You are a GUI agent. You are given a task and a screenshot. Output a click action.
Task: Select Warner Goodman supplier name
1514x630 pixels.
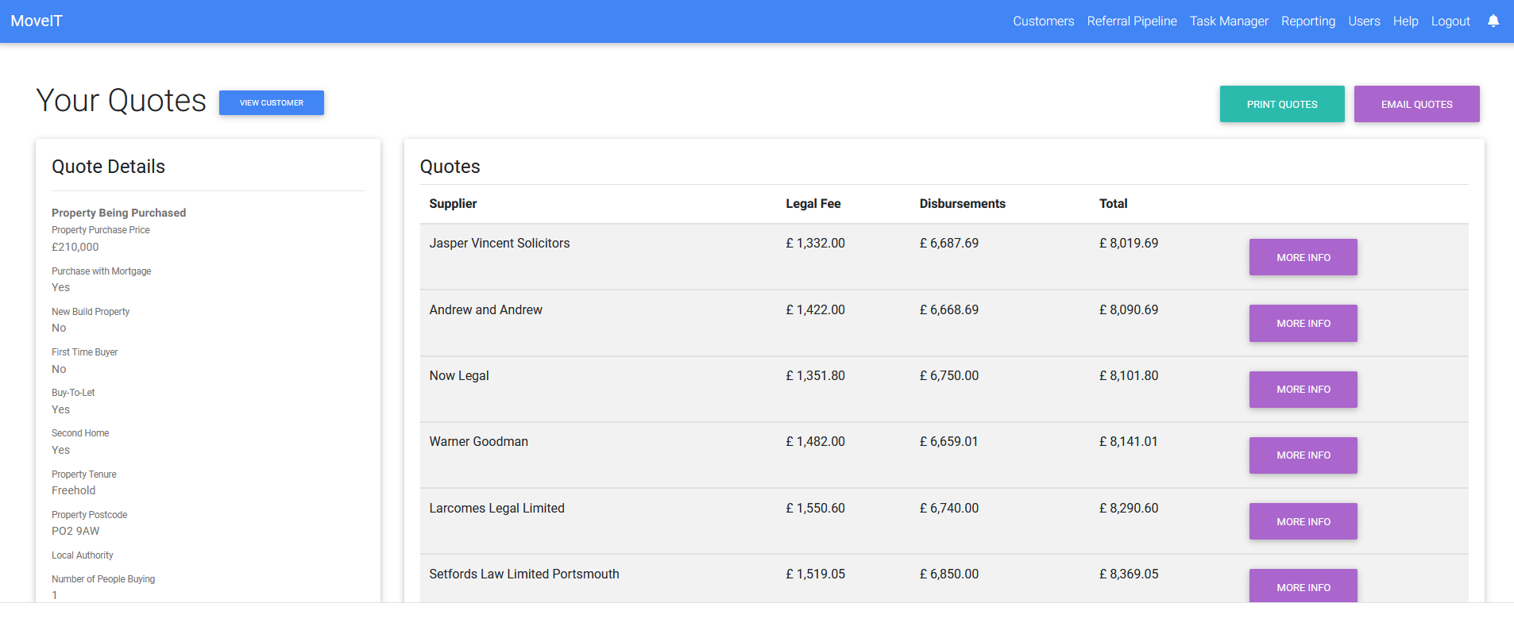point(478,442)
